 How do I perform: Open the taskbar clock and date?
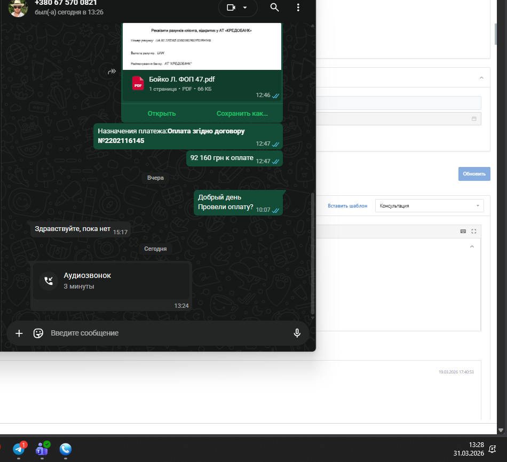point(469,449)
